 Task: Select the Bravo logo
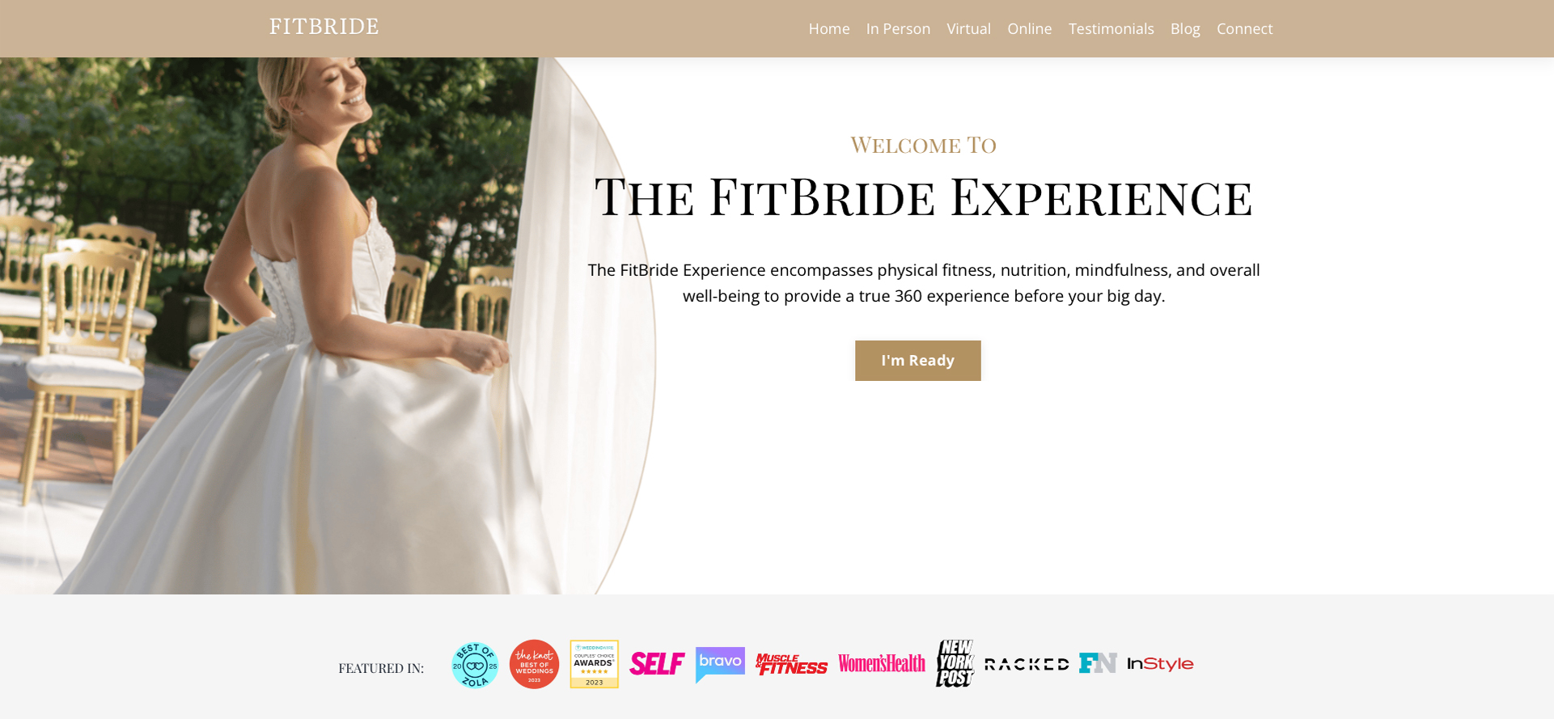pyautogui.click(x=720, y=664)
